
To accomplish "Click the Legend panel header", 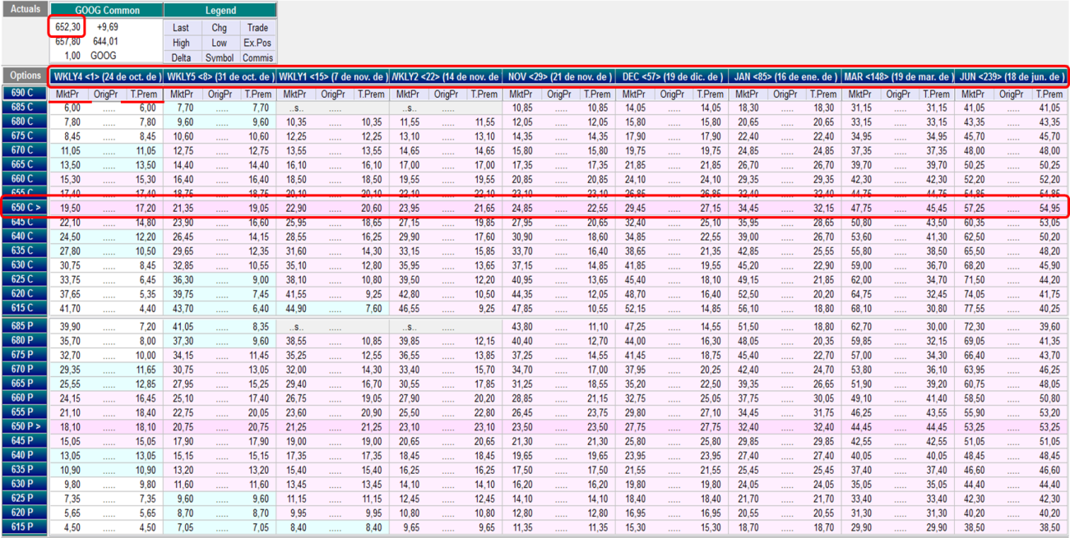I will (x=220, y=11).
